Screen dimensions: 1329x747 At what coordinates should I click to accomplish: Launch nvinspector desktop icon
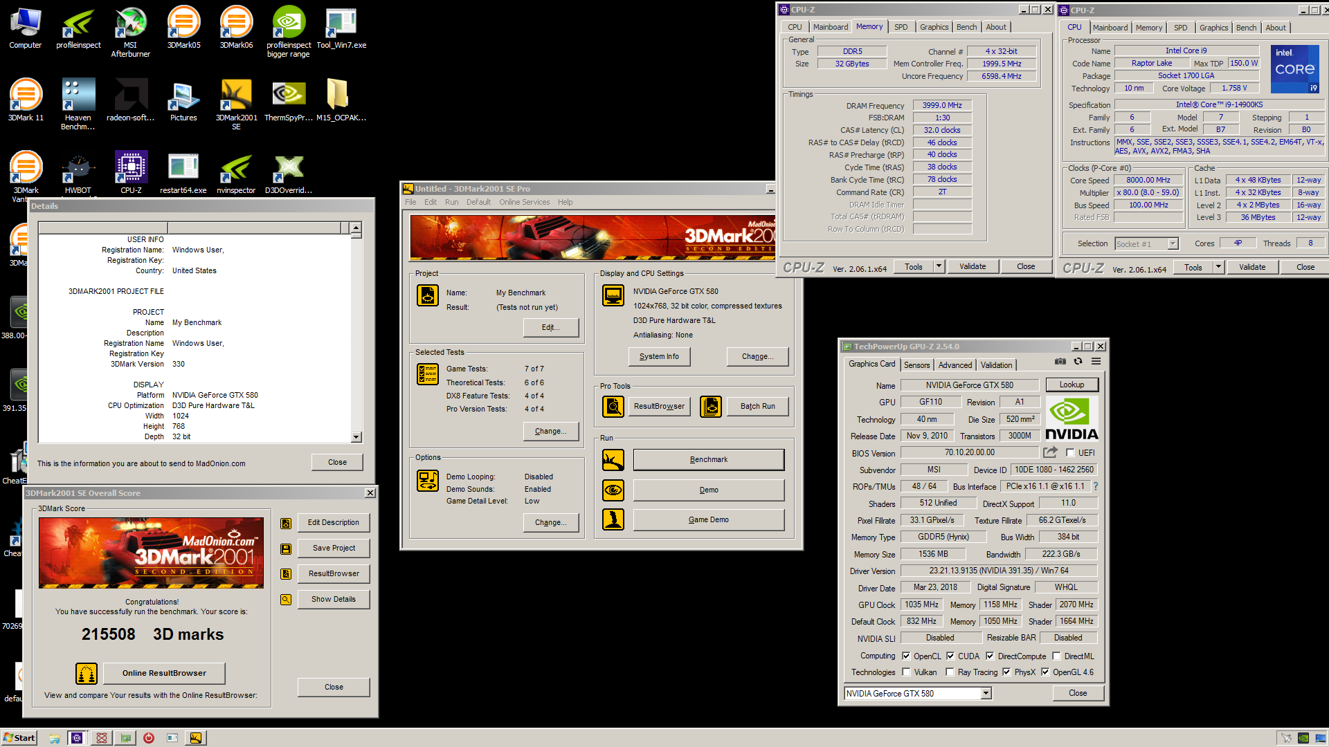(236, 173)
